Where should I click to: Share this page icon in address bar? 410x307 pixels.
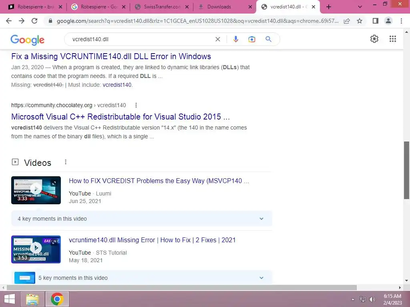coord(347,21)
